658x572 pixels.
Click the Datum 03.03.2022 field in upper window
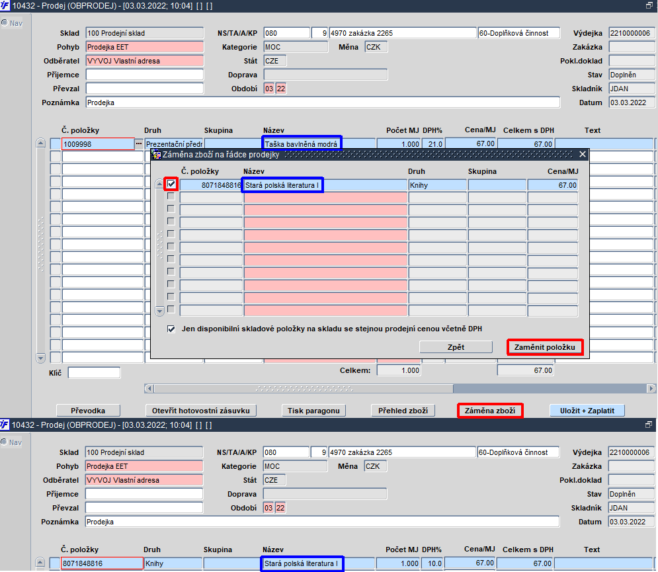tap(632, 102)
